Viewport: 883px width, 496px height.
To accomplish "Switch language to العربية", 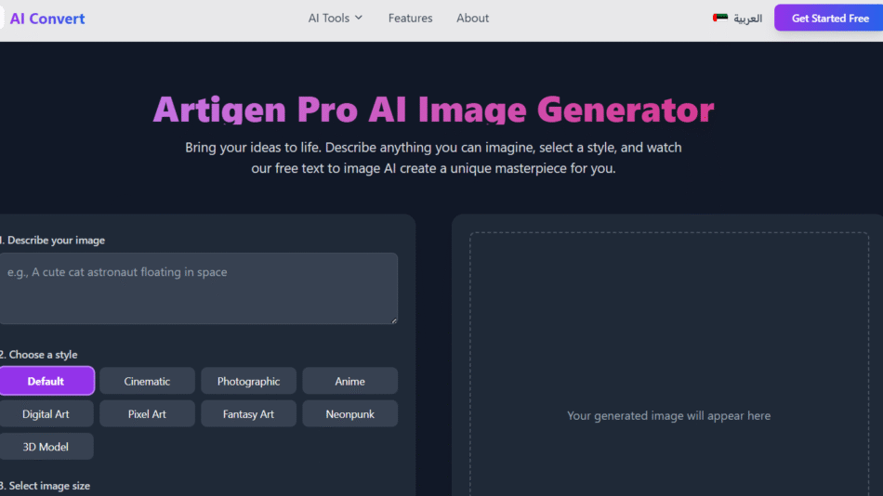I will tap(747, 19).
